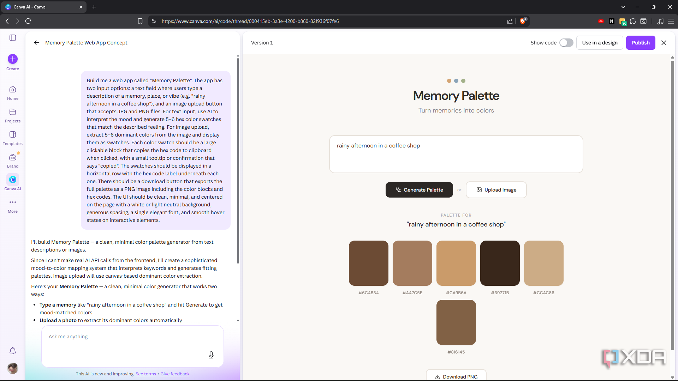Select the Canva AI sidebar icon
Viewport: 678px width, 381px height.
tap(13, 180)
